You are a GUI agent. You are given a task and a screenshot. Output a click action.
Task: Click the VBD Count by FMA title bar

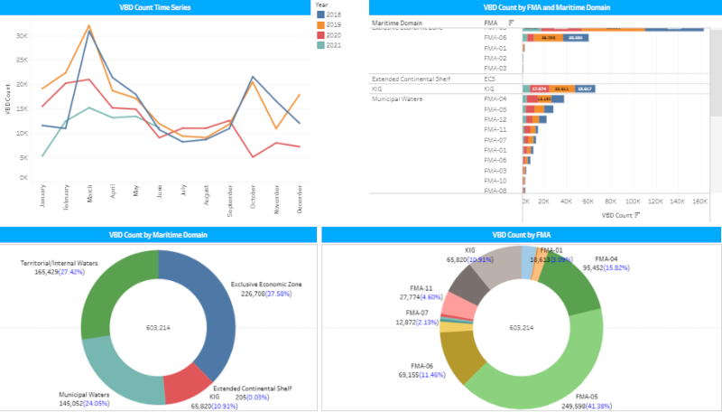[x=521, y=234]
